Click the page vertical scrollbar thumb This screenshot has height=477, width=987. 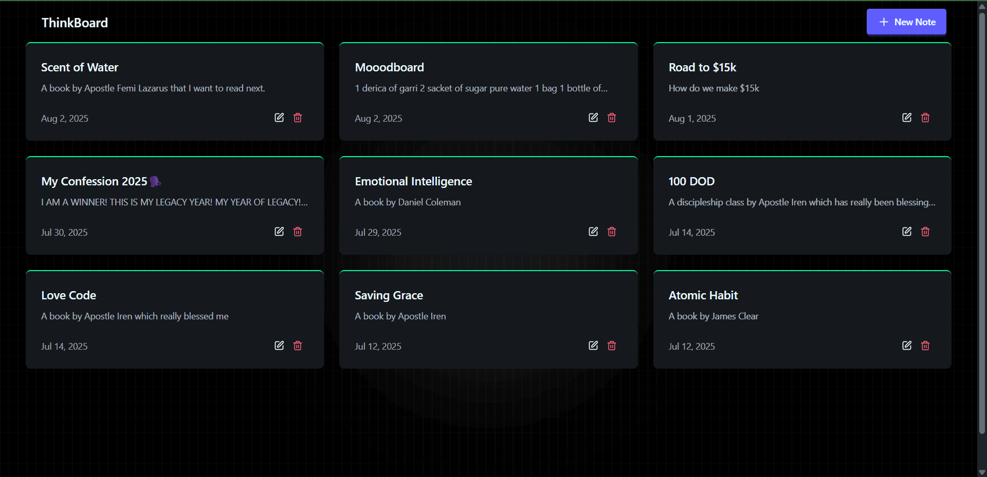coord(982,223)
